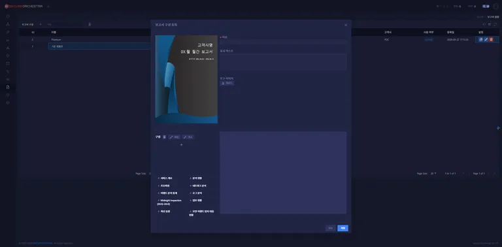Click the copy icon in Premium row
Image resolution: width=502 pixels, height=247 pixels.
click(x=480, y=40)
